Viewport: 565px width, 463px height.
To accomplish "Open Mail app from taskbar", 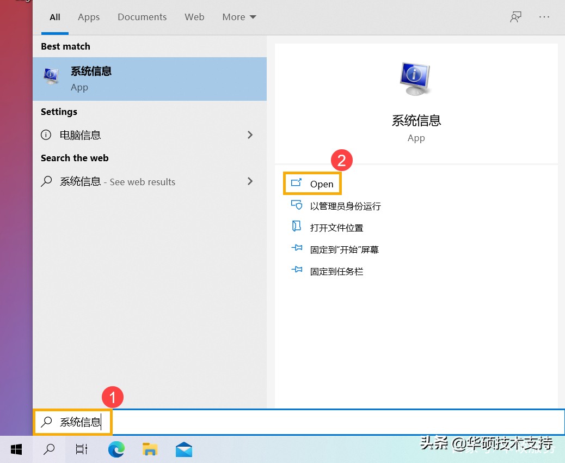I will [x=183, y=449].
